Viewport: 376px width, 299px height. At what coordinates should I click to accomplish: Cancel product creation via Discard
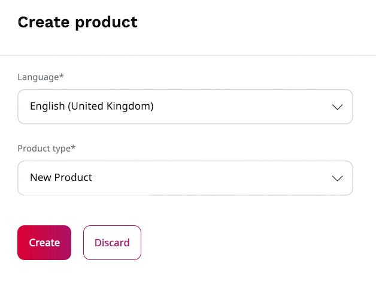click(x=112, y=243)
